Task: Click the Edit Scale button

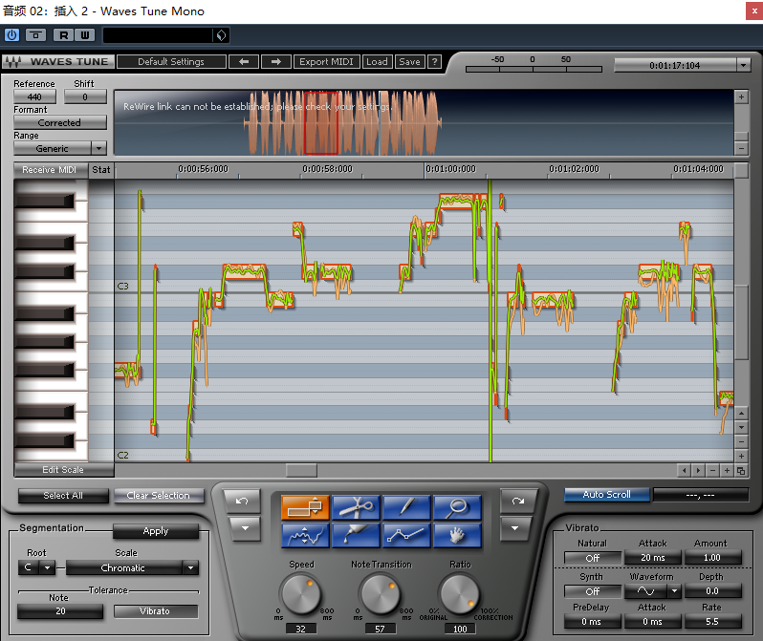Action: coord(63,470)
